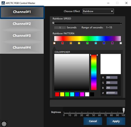The height and width of the screenshot is (127, 131).
Task: Click the R value field
Action: (112, 78)
